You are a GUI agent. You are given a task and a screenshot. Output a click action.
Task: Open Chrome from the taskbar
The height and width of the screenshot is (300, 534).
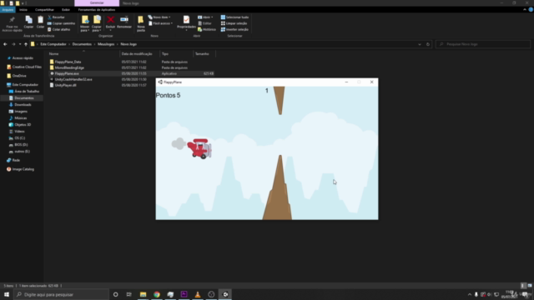pos(157,294)
